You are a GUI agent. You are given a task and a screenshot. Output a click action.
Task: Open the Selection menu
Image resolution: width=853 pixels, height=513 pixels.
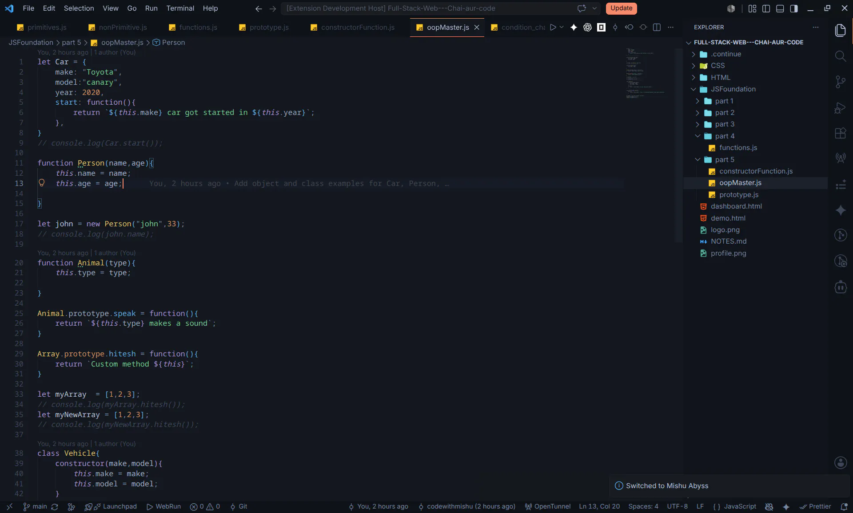(79, 8)
